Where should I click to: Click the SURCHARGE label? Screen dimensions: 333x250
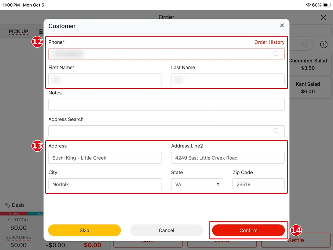19,237
